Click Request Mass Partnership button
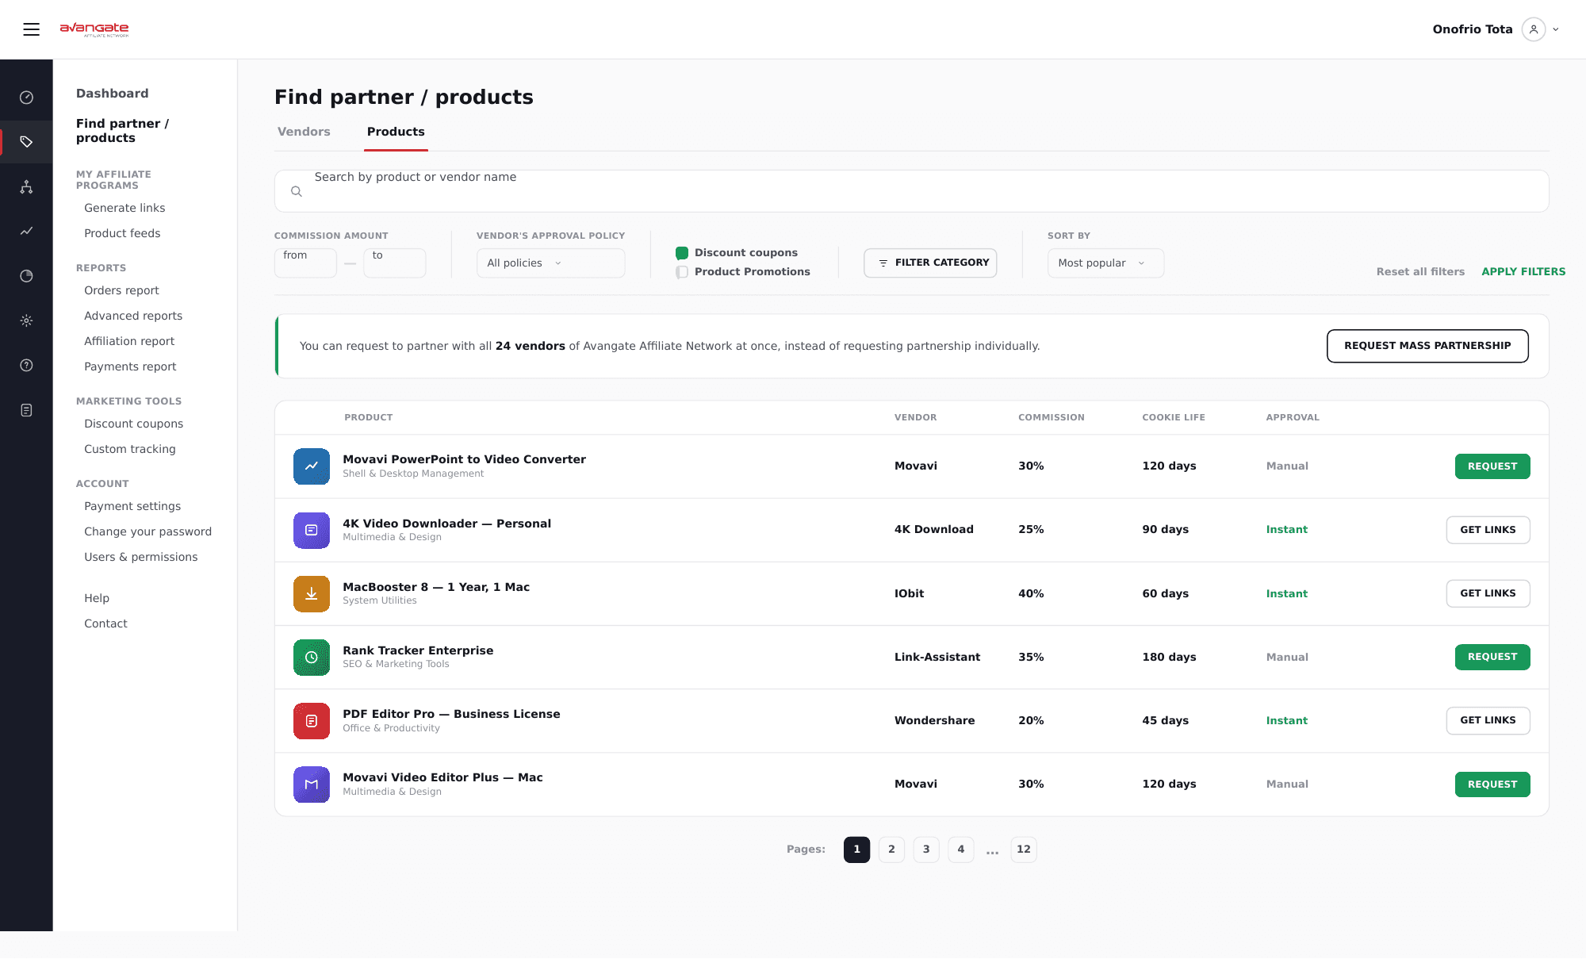This screenshot has width=1586, height=959. point(1427,346)
